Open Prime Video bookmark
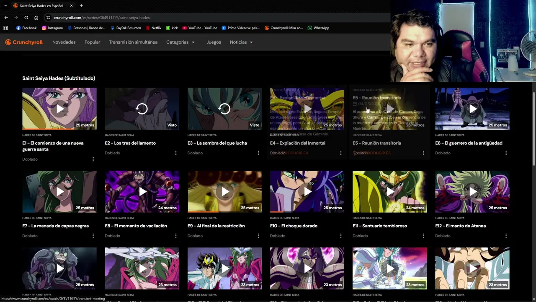The image size is (536, 302). pos(241,28)
